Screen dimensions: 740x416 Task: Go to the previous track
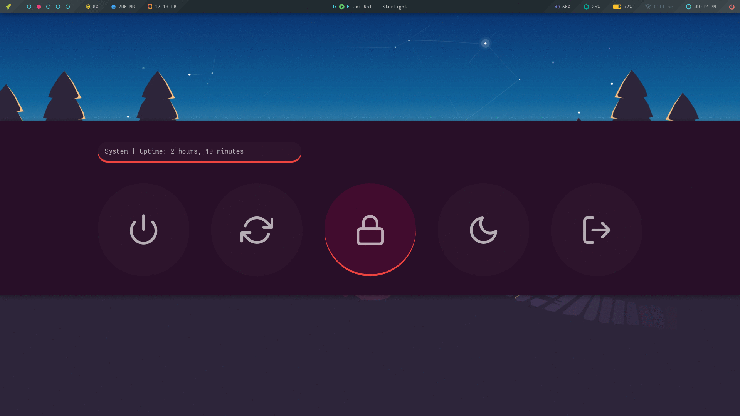(x=335, y=7)
